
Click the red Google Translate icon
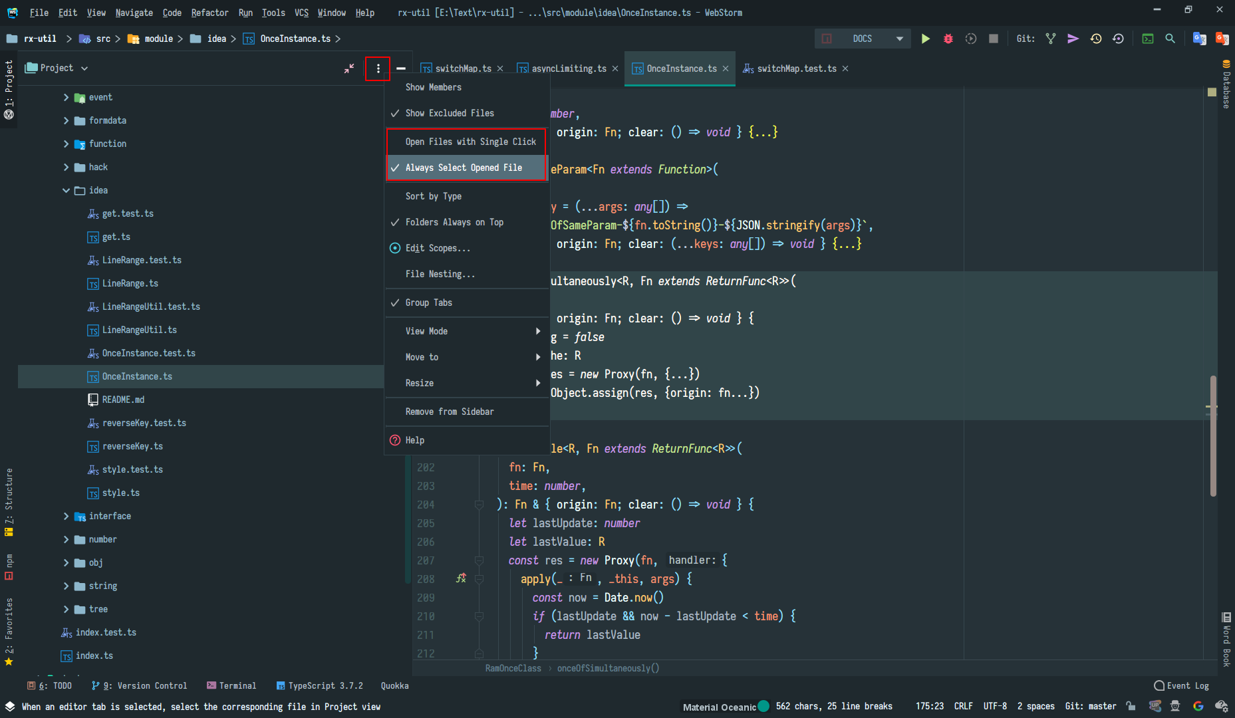1222,39
